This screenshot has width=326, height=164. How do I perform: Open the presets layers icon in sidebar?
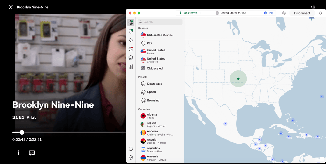[x=131, y=58]
